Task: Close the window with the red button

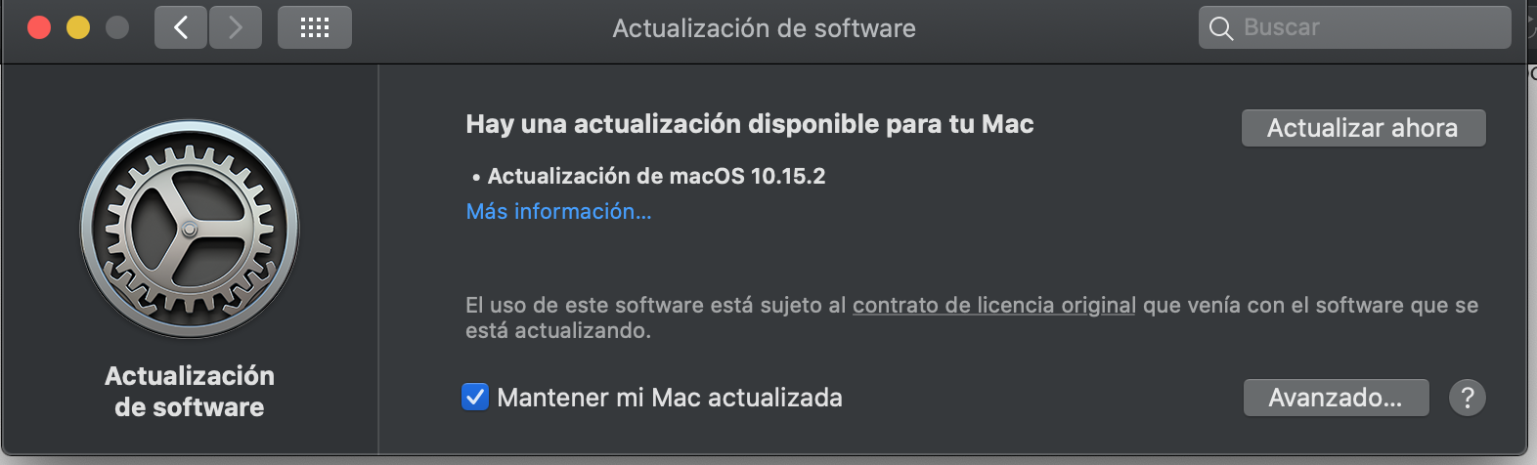Action: tap(39, 27)
